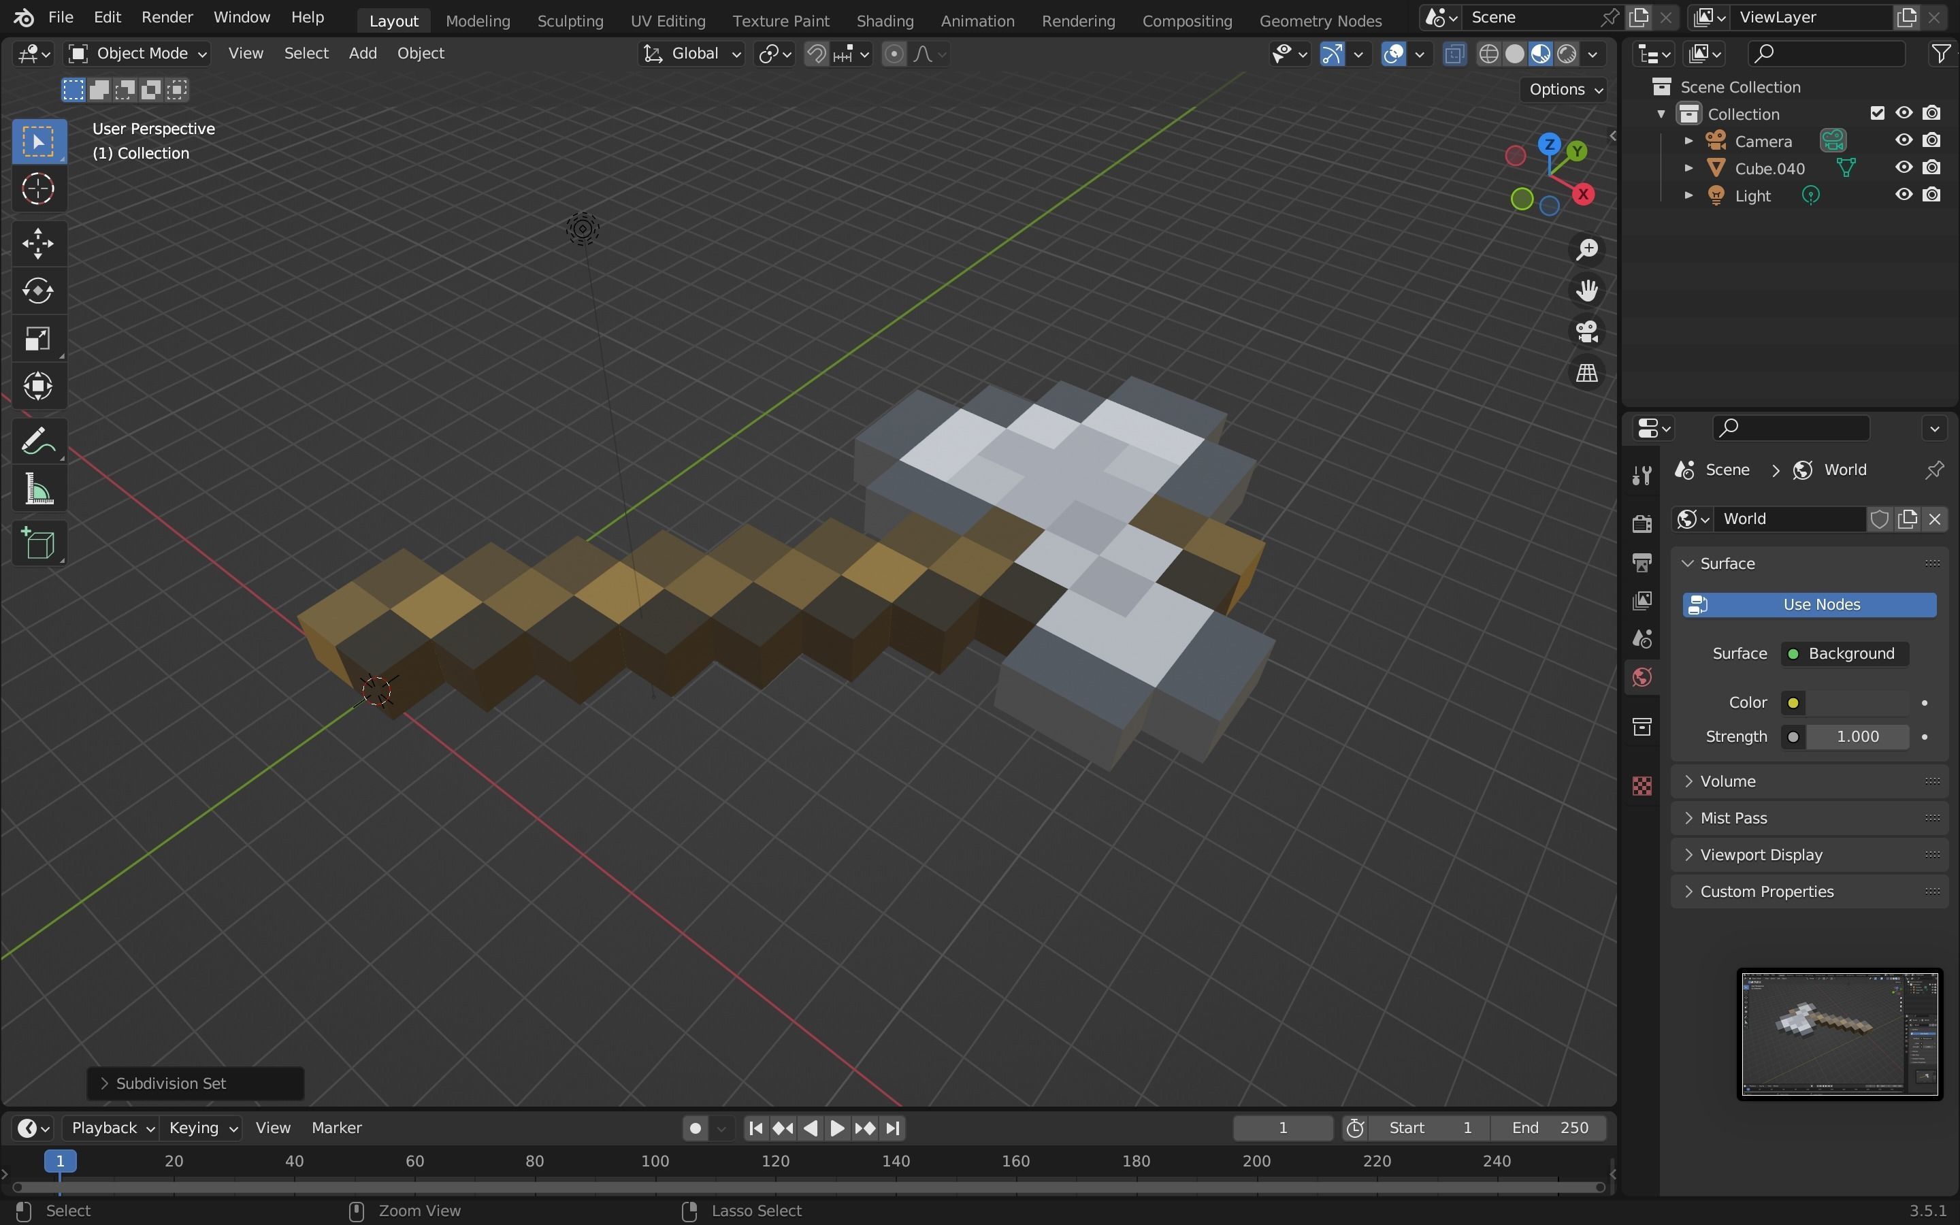Toggle auto keying record button
Viewport: 1960px width, 1225px height.
(695, 1128)
